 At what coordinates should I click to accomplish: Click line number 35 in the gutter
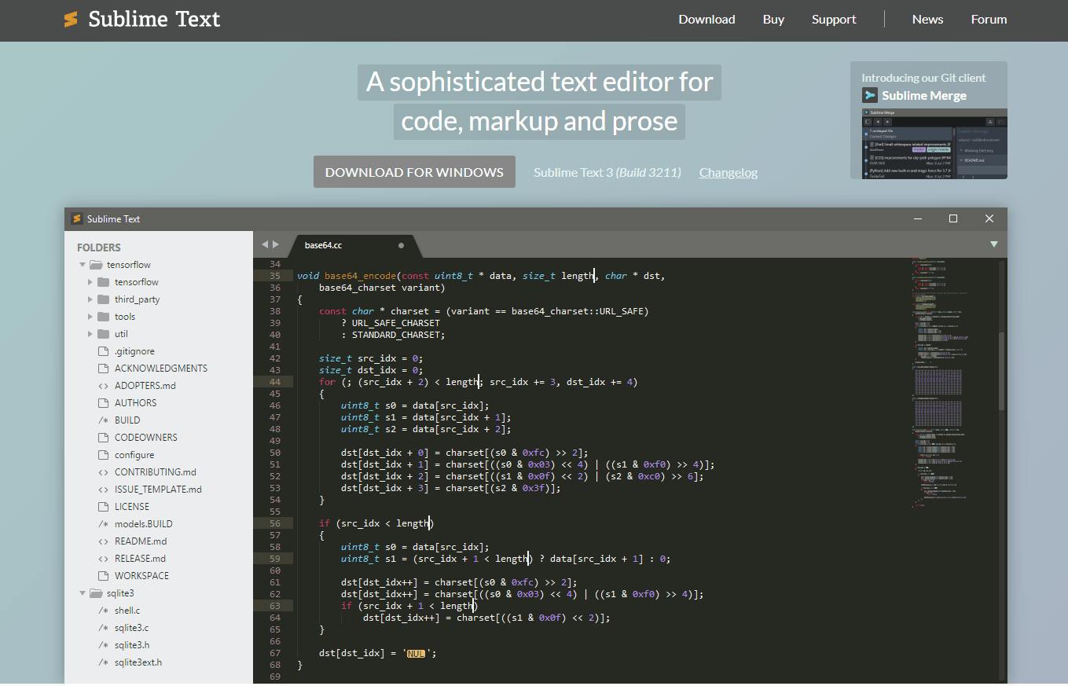click(274, 276)
